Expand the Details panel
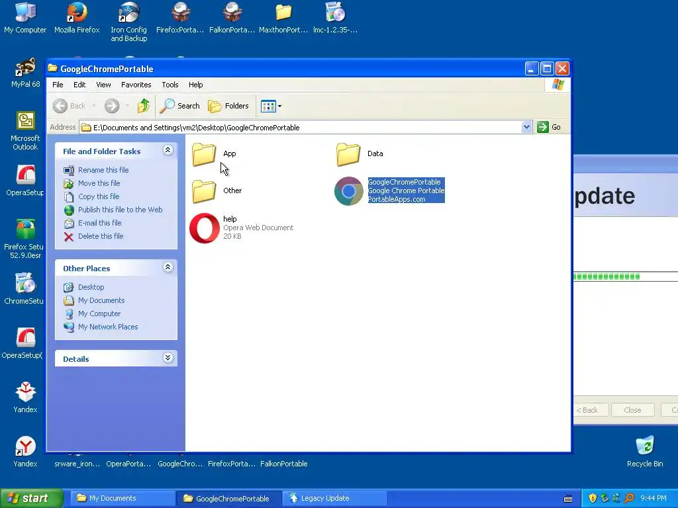The width and height of the screenshot is (678, 508). 168,358
